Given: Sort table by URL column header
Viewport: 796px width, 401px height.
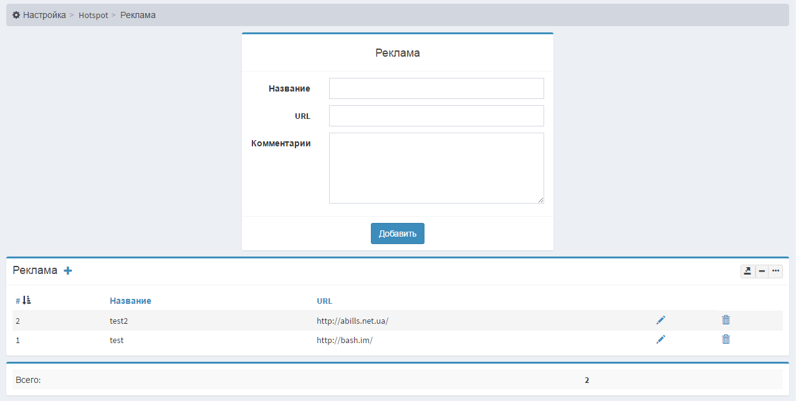Looking at the screenshot, I should pos(324,301).
